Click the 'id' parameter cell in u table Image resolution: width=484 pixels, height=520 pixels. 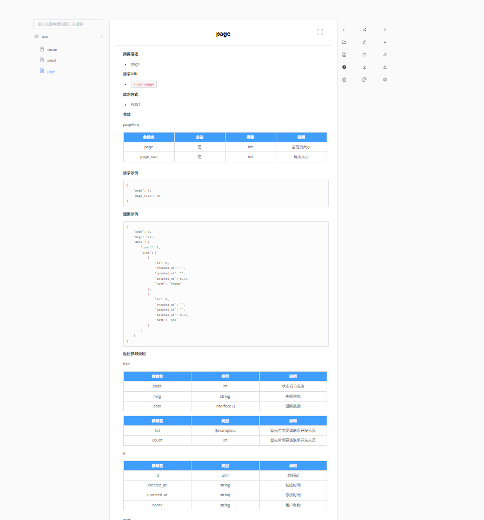(157, 476)
